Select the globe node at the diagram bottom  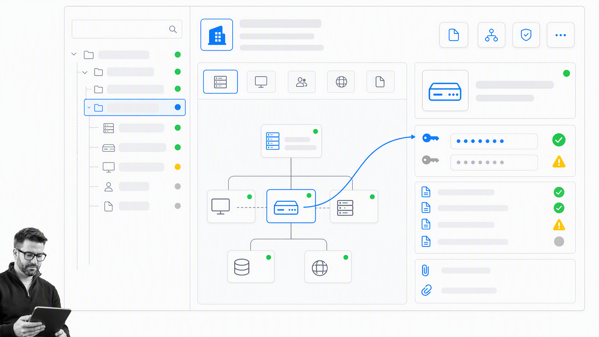(328, 266)
